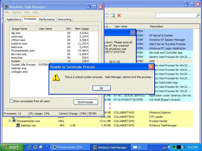Click Process Hacker window-with-green-arrow toolbar icon

pos(113,15)
